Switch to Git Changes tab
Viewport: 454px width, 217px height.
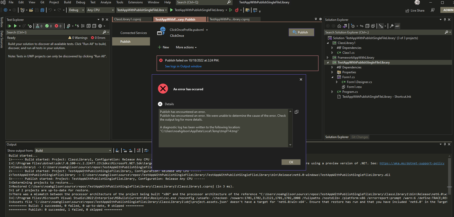click(360, 137)
